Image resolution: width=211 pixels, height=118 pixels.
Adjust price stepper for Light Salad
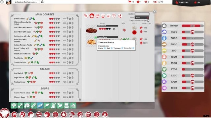pos(67,78)
